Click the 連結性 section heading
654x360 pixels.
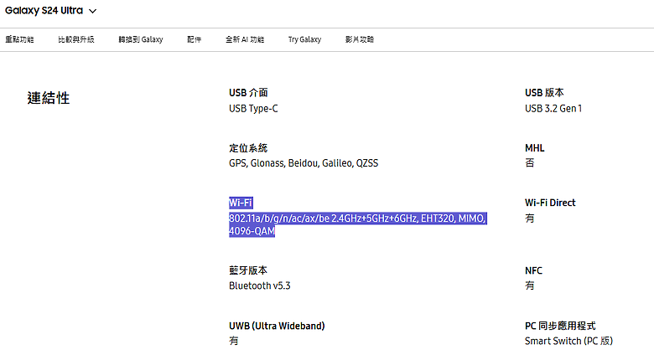tap(49, 98)
